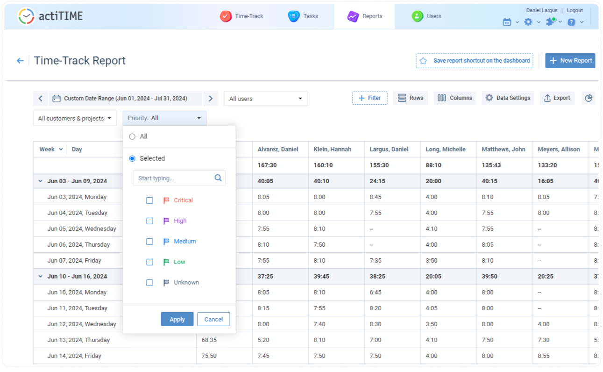Click the Logout link

click(x=575, y=10)
